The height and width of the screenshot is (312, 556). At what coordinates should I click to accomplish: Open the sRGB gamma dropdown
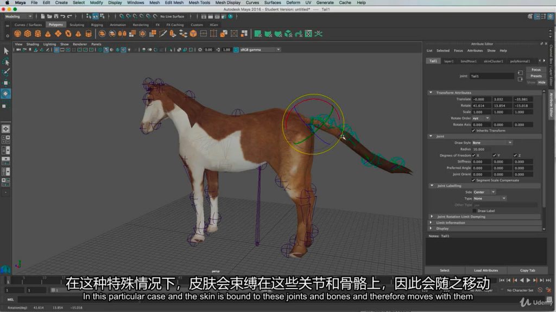pos(260,50)
